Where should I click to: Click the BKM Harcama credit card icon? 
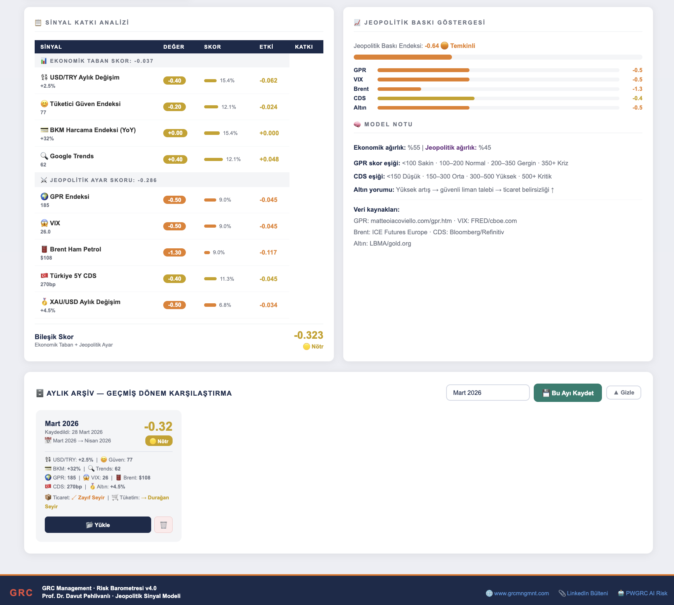[44, 130]
